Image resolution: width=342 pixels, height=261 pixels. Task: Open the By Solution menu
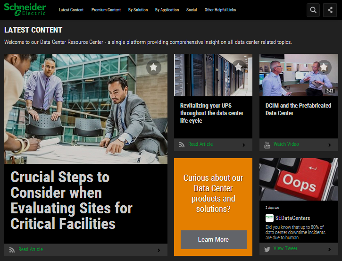138,10
